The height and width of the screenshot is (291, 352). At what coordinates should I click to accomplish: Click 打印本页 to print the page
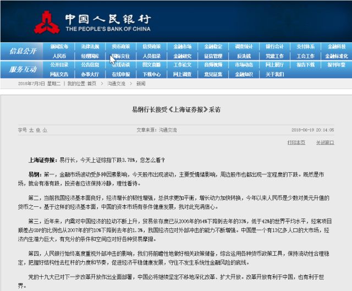coord(296,142)
